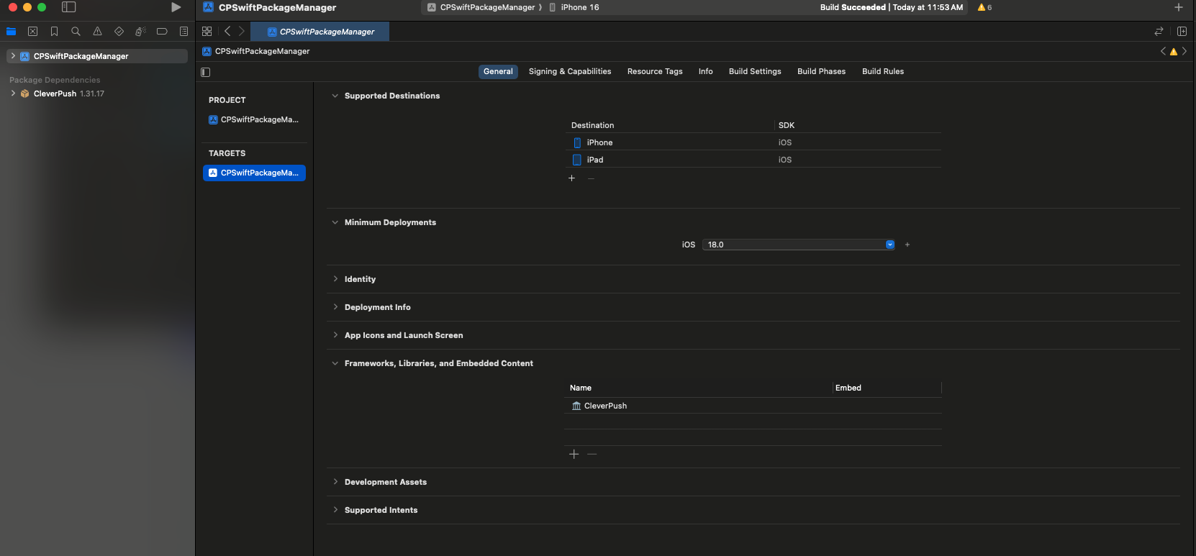Image resolution: width=1196 pixels, height=556 pixels.
Task: Open the Bookmark navigator
Action: pos(54,32)
